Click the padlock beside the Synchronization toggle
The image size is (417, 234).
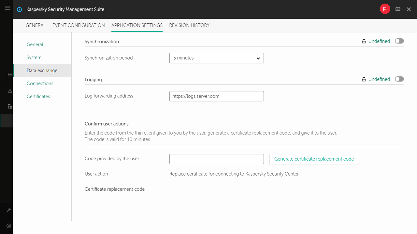coord(364,41)
